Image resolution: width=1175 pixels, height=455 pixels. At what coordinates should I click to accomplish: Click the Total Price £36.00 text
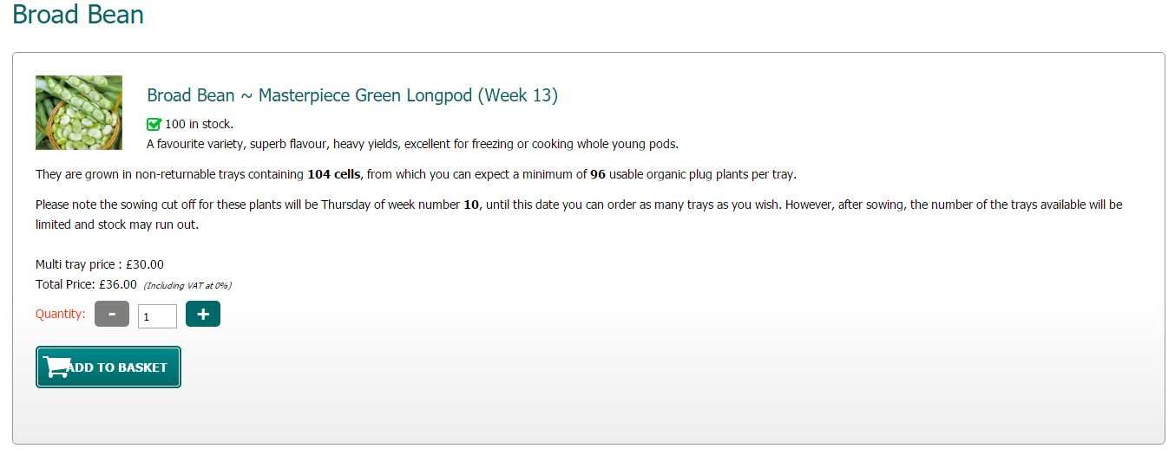pos(86,283)
